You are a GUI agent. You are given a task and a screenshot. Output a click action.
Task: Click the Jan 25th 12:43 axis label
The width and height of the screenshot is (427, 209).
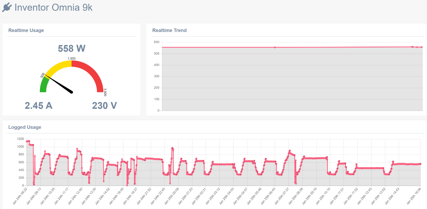[365, 196]
